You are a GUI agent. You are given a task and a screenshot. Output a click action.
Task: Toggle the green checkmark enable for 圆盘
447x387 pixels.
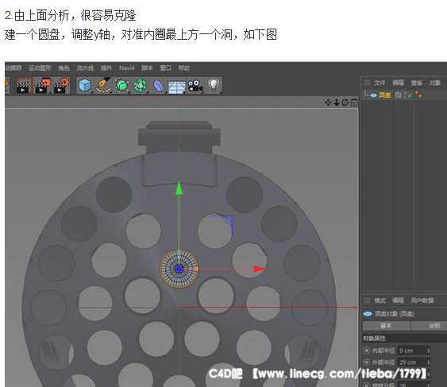410,95
